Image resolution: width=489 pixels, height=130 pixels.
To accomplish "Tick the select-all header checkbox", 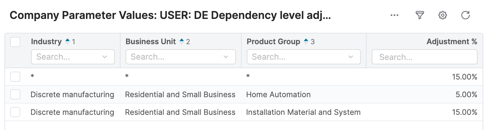I will click(x=15, y=42).
